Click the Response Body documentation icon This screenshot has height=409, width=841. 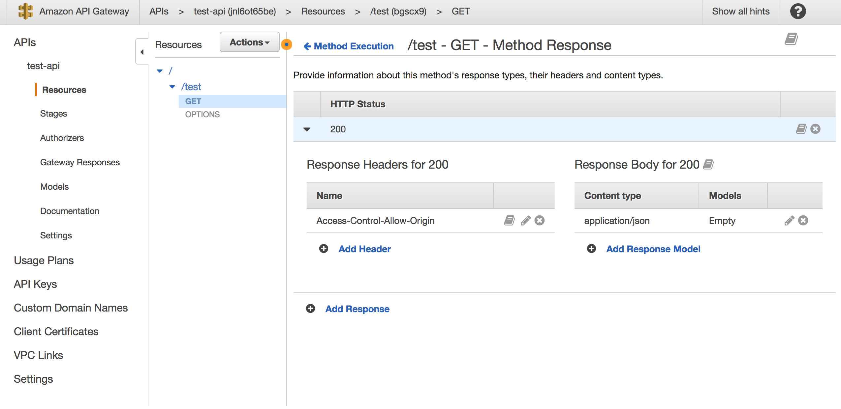[x=708, y=164]
